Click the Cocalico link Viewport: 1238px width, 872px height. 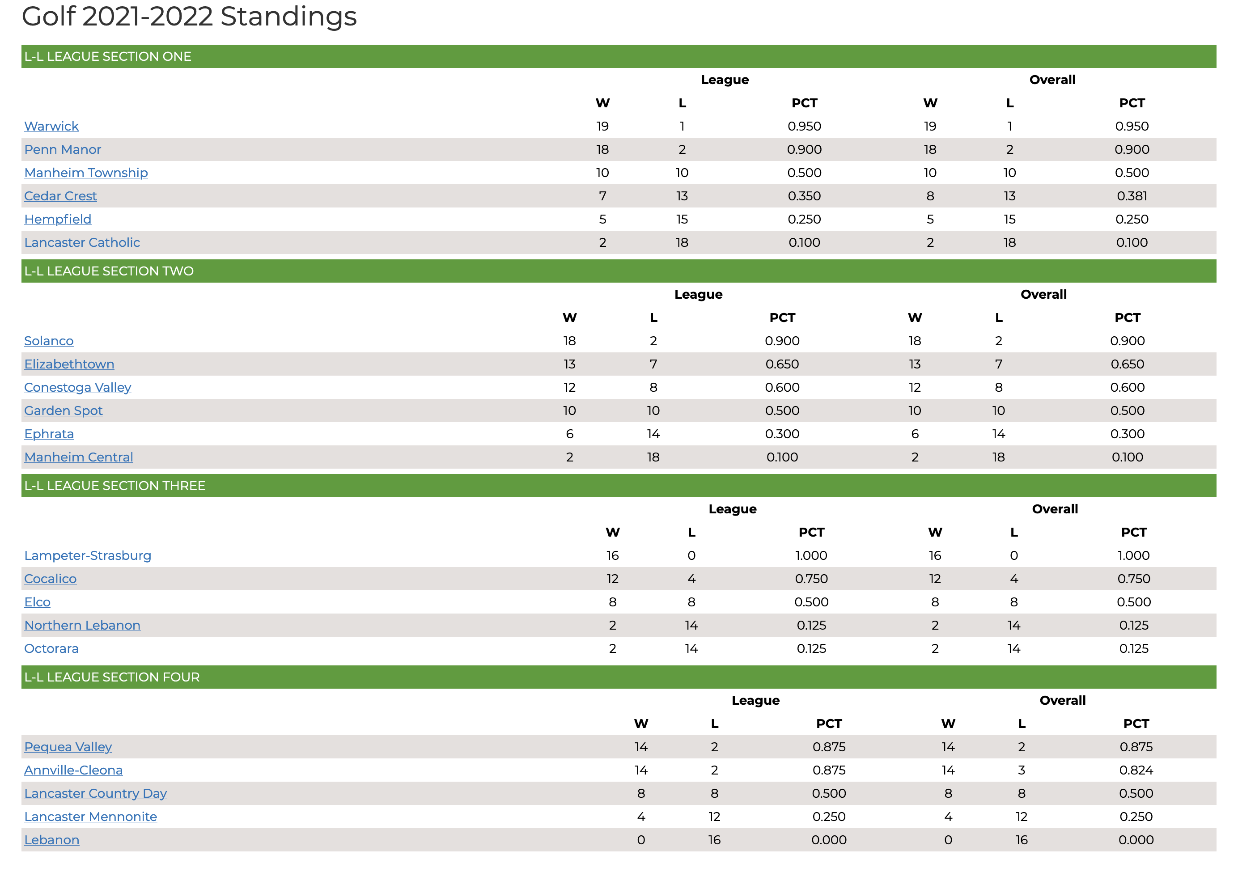[50, 579]
